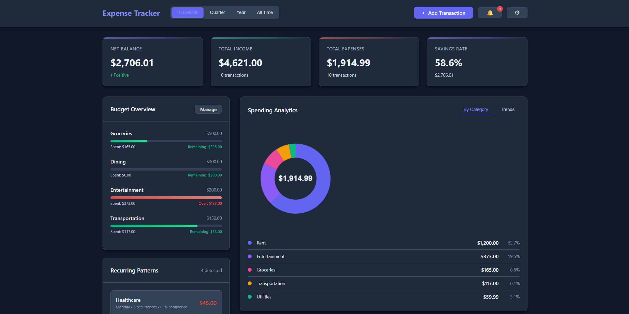Viewport: 629px width, 314px height.
Task: Click the Utilities green legend marker
Action: click(x=250, y=297)
